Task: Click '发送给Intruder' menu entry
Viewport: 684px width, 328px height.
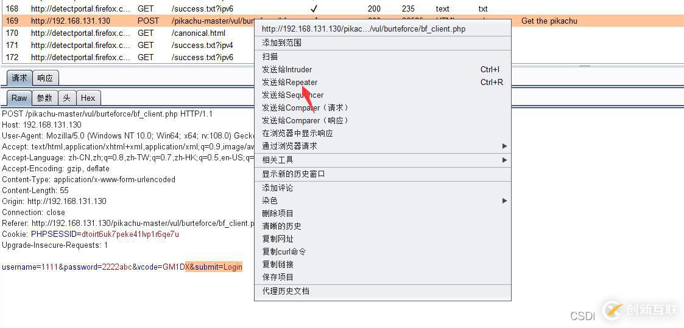Action: pos(383,70)
